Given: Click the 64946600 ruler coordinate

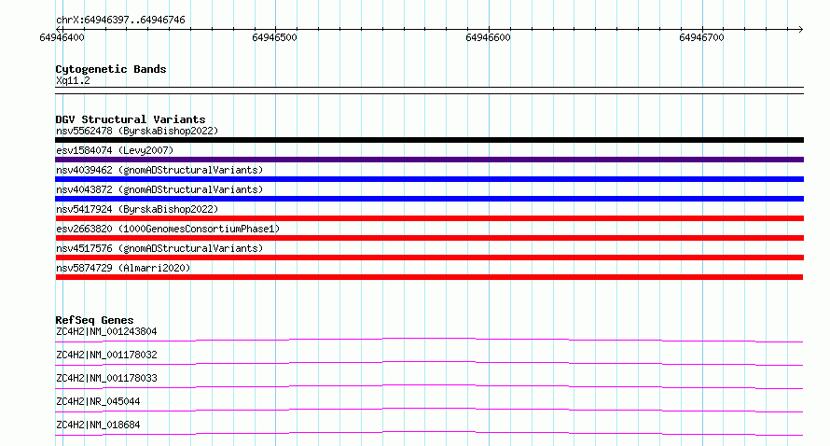Looking at the screenshot, I should point(488,37).
